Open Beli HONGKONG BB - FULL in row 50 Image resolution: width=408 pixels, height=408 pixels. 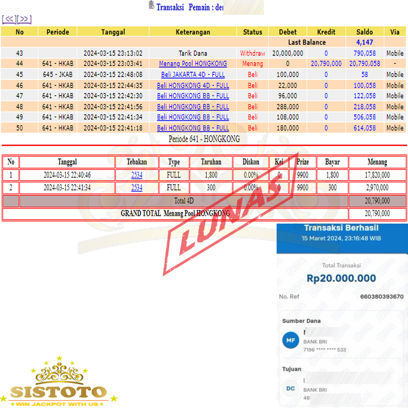(x=193, y=128)
